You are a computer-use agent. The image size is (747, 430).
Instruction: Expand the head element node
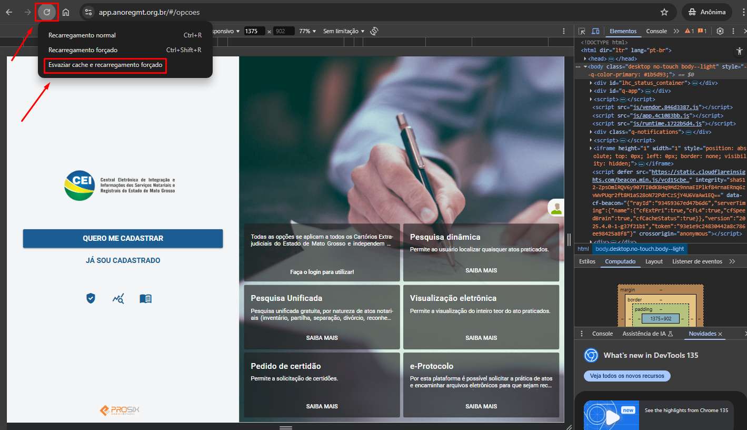pyautogui.click(x=585, y=58)
